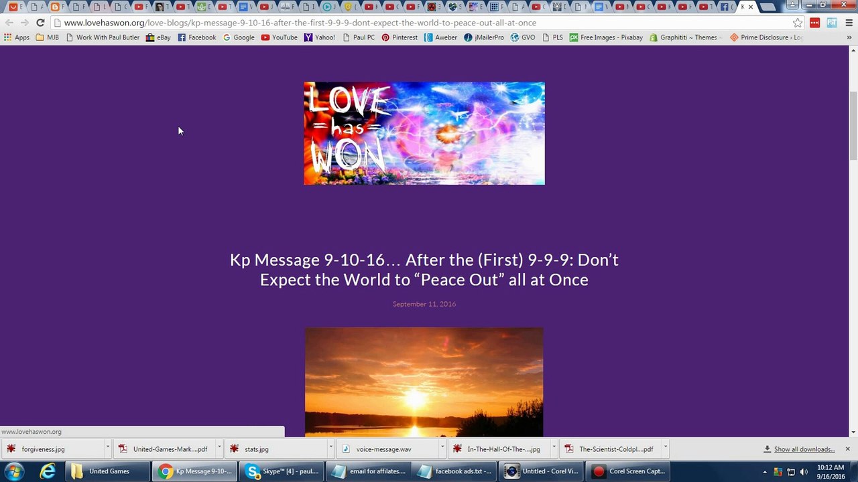Open the Graphititi ~ Themes bookmark
This screenshot has height=482, width=858.
[686, 37]
